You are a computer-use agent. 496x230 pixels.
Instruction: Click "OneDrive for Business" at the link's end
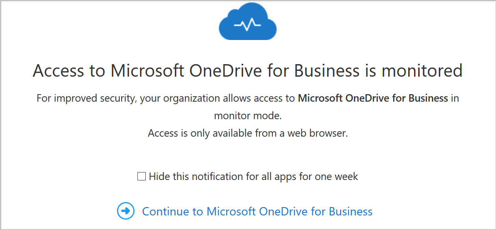click(316, 211)
